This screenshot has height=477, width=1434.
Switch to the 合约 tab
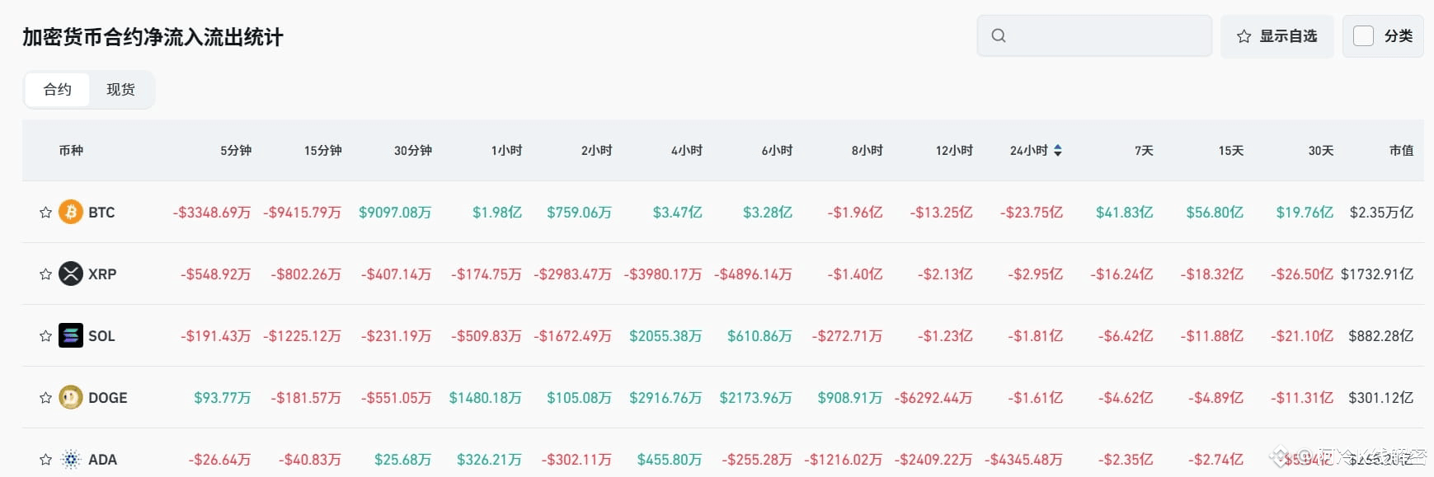point(58,89)
